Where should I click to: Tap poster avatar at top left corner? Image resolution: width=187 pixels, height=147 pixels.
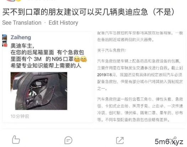click(13, 1)
